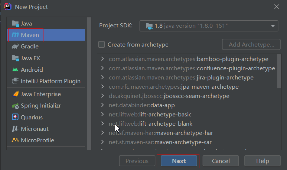
Task: Open the Project SDK dropdown
Action: tap(209, 26)
